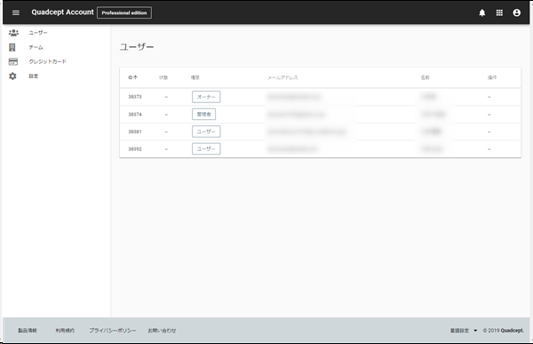Open the 製品情報 footer link
The width and height of the screenshot is (533, 344).
point(28,331)
